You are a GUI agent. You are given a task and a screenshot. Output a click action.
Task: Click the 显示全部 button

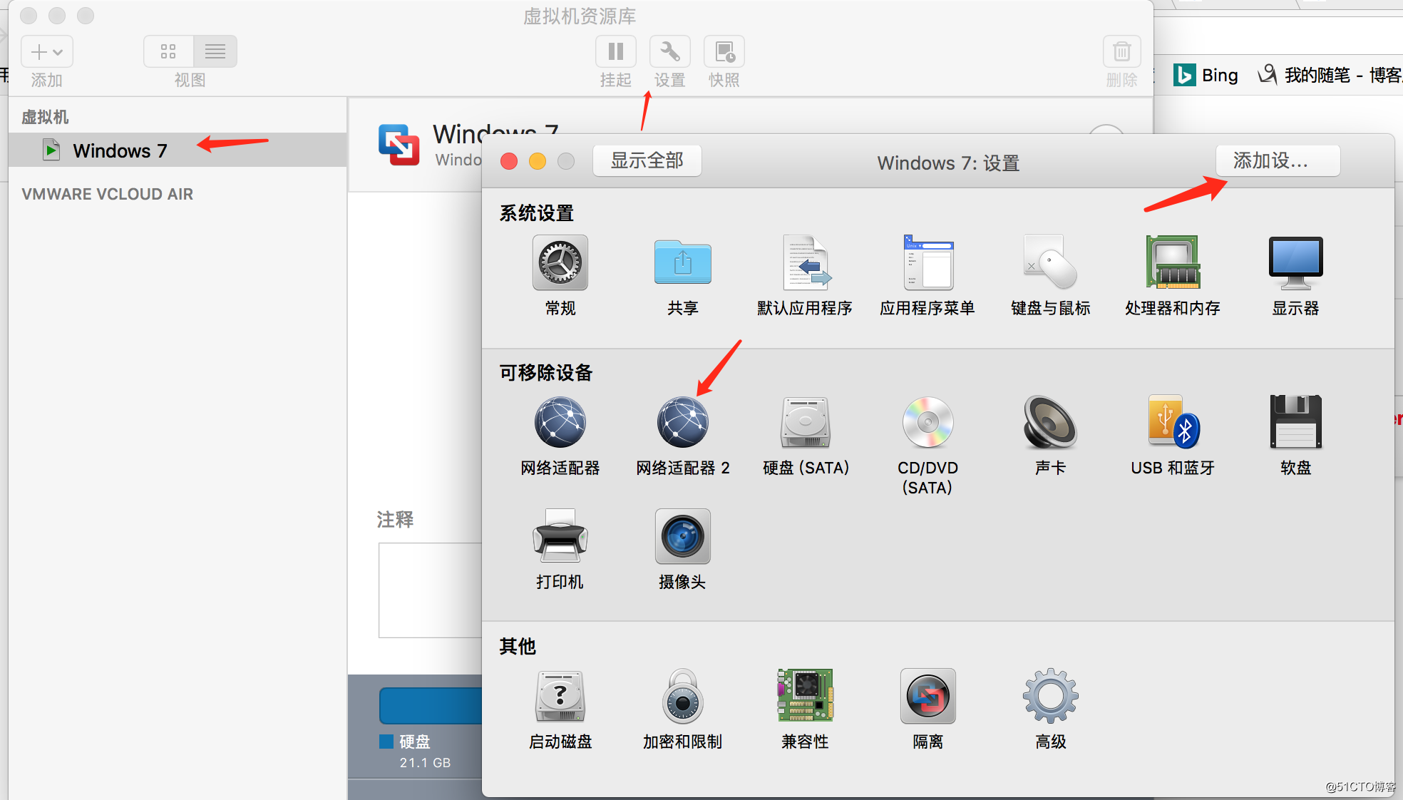(x=647, y=160)
